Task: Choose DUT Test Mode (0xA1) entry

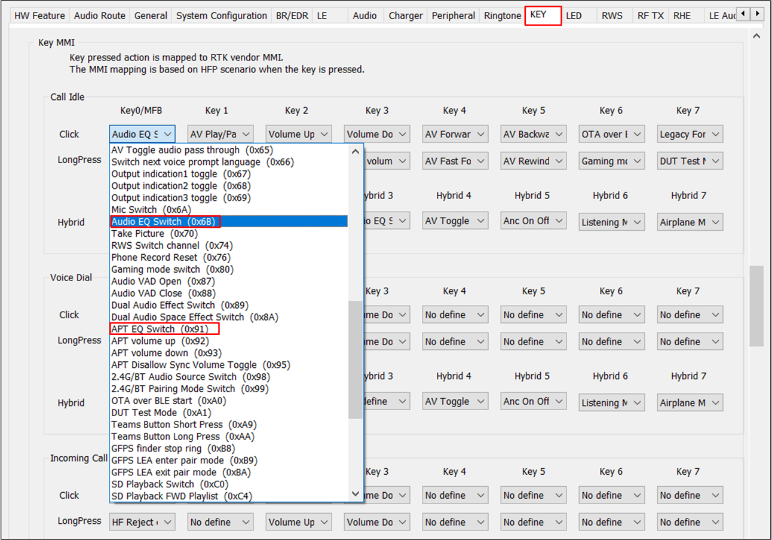Action: coord(229,413)
